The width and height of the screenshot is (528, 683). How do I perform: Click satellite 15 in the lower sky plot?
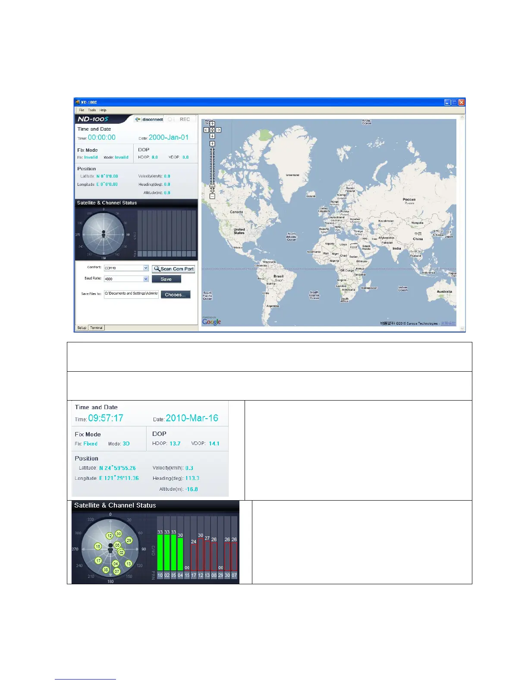[98, 546]
